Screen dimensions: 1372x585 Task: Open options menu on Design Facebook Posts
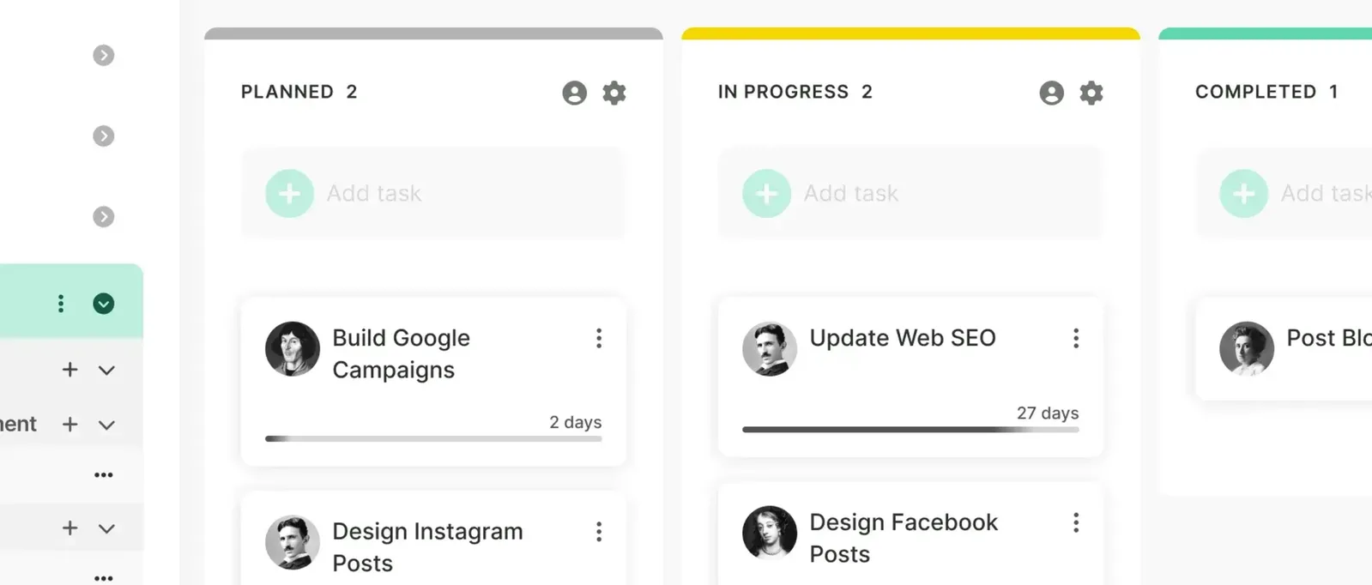point(1076,523)
